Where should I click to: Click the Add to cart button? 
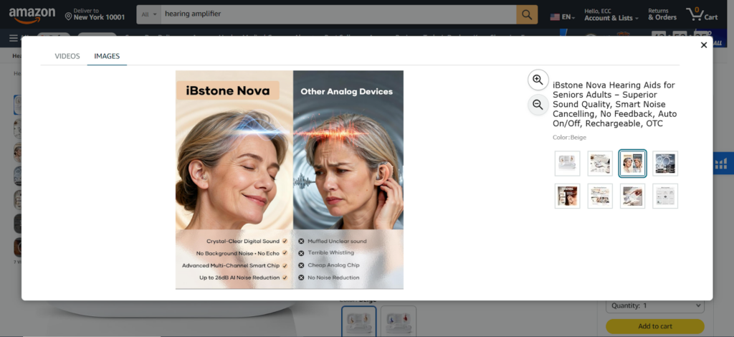(x=654, y=326)
